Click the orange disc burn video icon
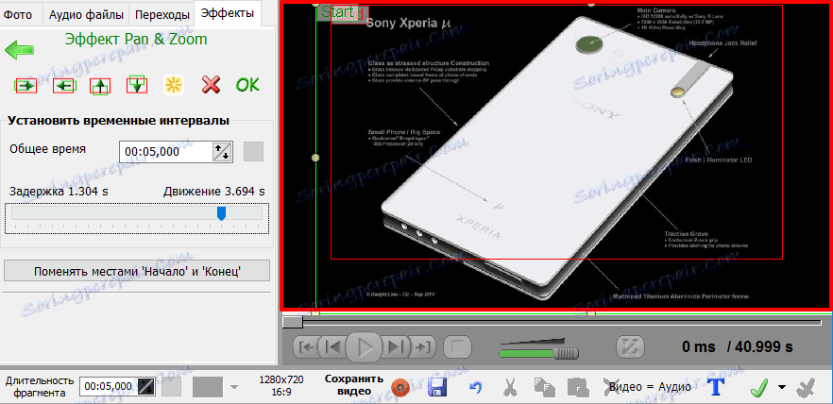The height and width of the screenshot is (404, 833). [400, 388]
